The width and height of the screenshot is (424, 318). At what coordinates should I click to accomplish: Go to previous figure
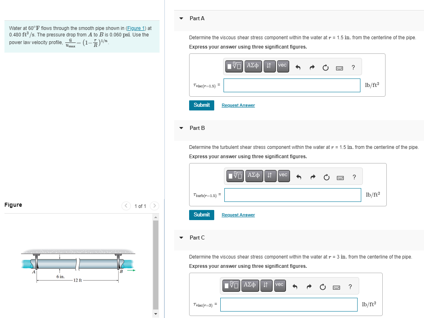point(126,206)
